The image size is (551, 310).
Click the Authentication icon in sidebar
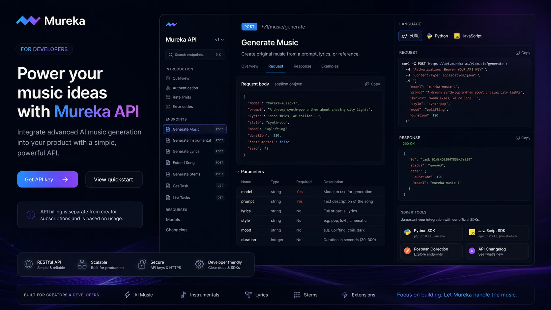[168, 88]
